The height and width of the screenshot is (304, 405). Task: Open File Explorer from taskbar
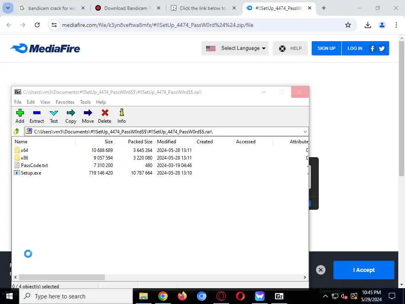coord(143,296)
